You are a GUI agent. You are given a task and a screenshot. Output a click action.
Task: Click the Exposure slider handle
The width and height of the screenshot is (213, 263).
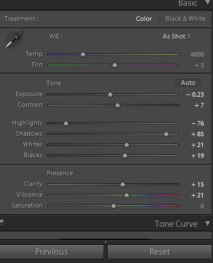[x=110, y=94]
